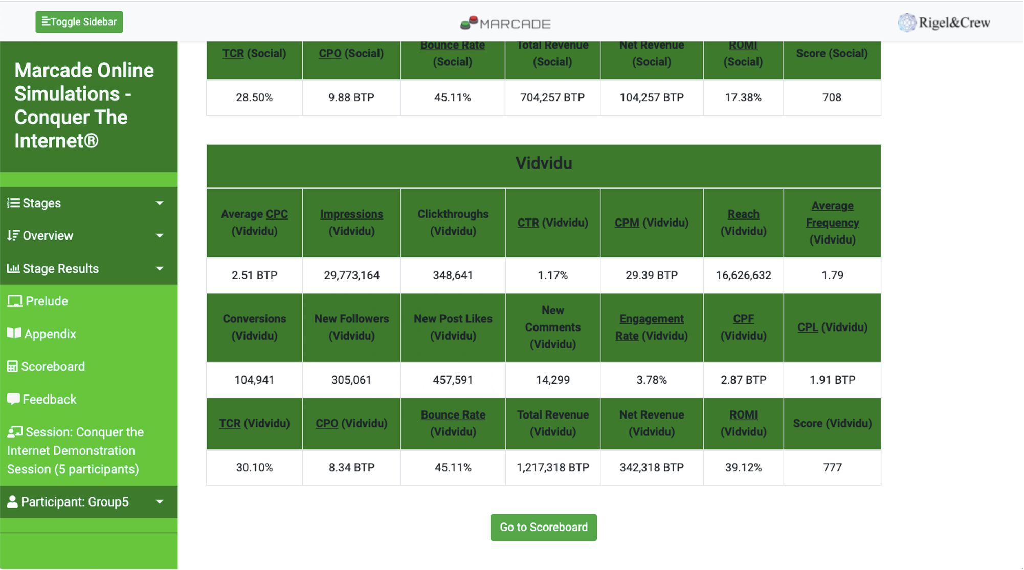The height and width of the screenshot is (570, 1024).
Task: Click the Feedback speech bubble icon
Action: coord(13,399)
